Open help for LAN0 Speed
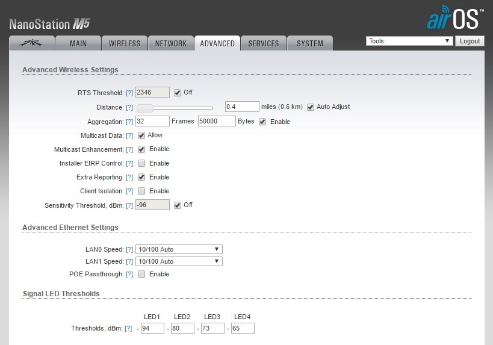Viewport: 493px width, 345px height. click(x=129, y=249)
